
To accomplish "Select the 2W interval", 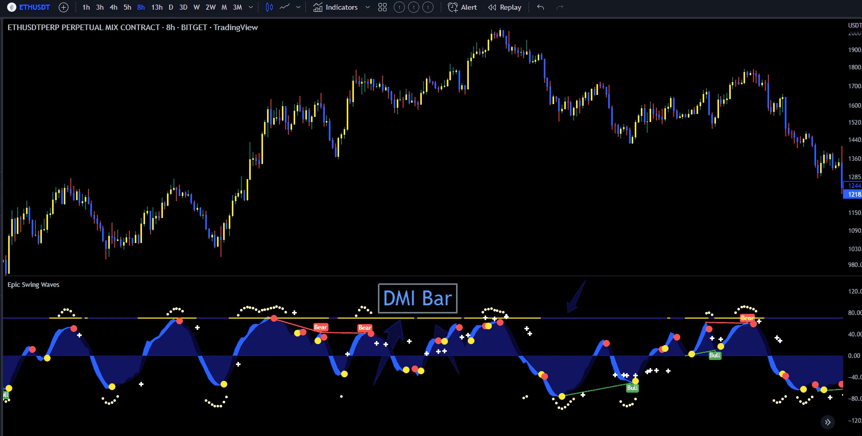I will click(x=210, y=7).
